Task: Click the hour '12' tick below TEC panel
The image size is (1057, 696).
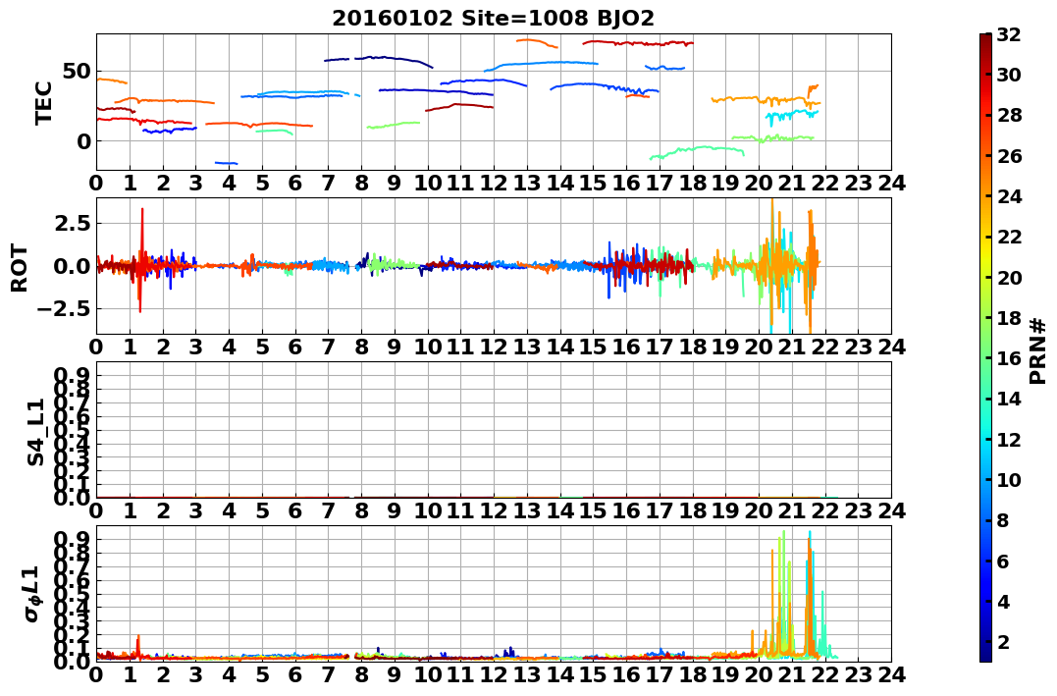Action: tap(494, 184)
